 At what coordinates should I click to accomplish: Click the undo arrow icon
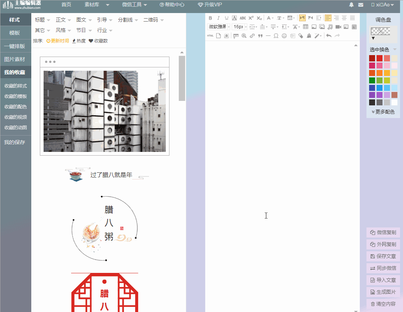[x=329, y=36]
